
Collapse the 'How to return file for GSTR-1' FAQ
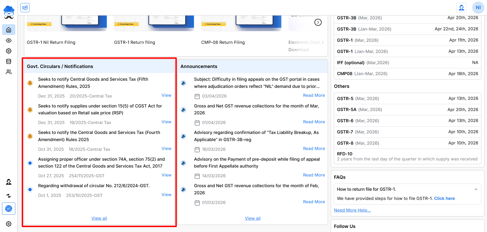pos(476,189)
